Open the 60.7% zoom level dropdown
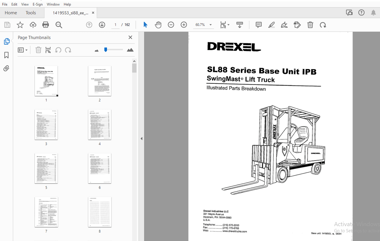The image size is (380, 241). click(x=210, y=25)
